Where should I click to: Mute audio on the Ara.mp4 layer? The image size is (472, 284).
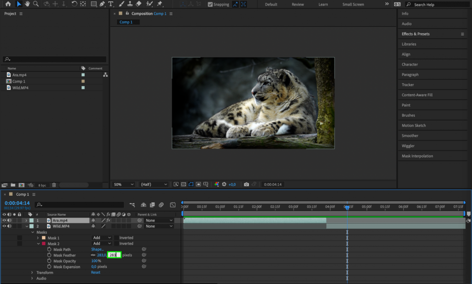tap(8, 220)
